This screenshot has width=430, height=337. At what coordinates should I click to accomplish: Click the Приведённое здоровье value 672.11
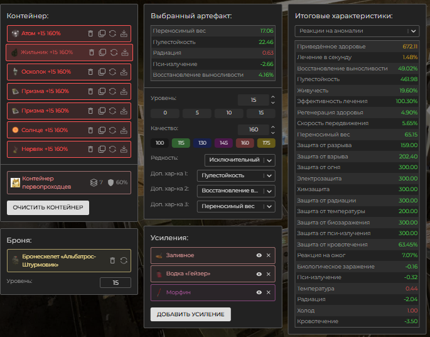coord(410,47)
